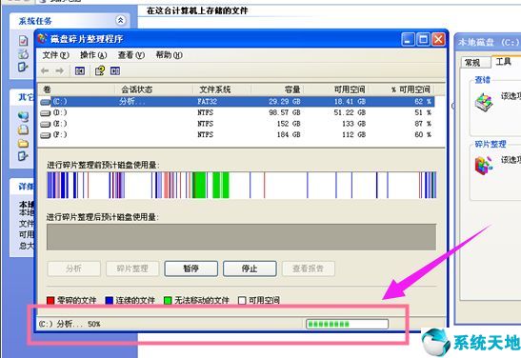Screen dimensions: 521x358
Task: Click the 停止 button
Action: point(250,268)
